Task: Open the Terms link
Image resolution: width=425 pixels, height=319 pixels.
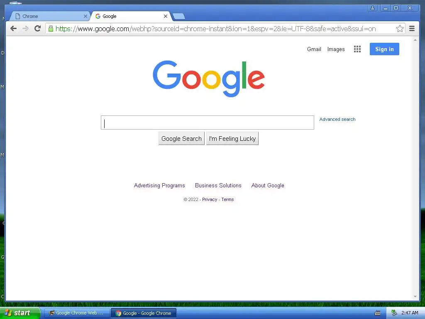Action: (x=227, y=199)
